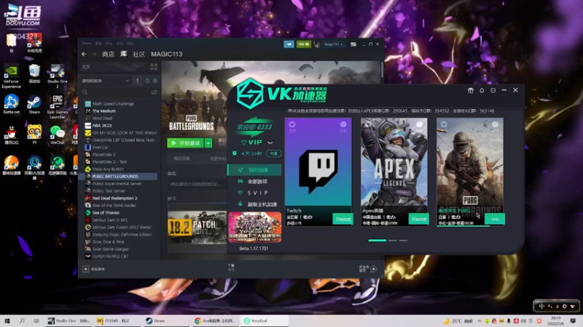Open the GeForce Experience desktop icon
The image size is (583, 327).
tap(11, 76)
